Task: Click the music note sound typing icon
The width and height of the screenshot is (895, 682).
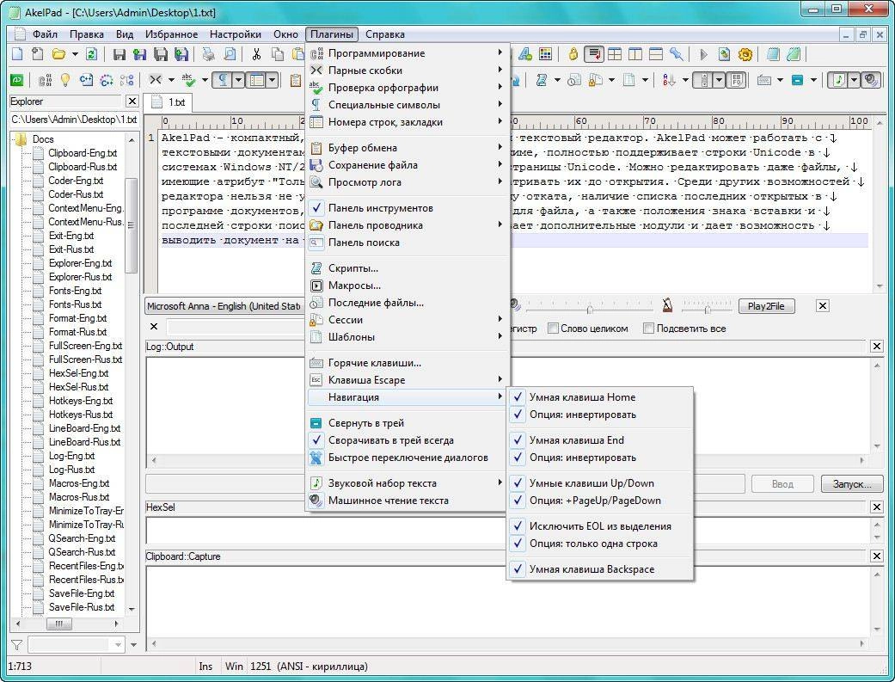Action: click(838, 80)
